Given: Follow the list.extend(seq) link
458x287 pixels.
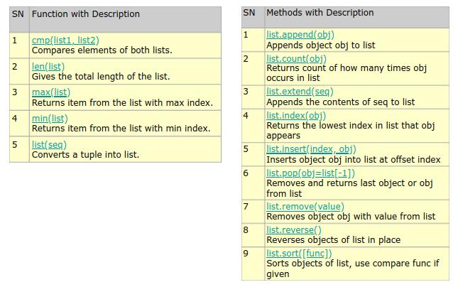Looking at the screenshot, I should click(x=300, y=92).
